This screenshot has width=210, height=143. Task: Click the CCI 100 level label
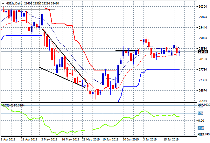(x=200, y=113)
